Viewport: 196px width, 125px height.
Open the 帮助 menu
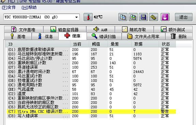point(29,7)
